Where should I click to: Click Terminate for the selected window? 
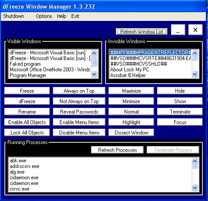[180, 112]
